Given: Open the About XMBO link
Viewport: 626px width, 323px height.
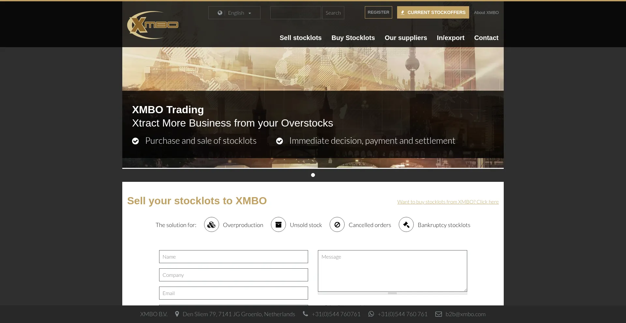Looking at the screenshot, I should coord(486,12).
